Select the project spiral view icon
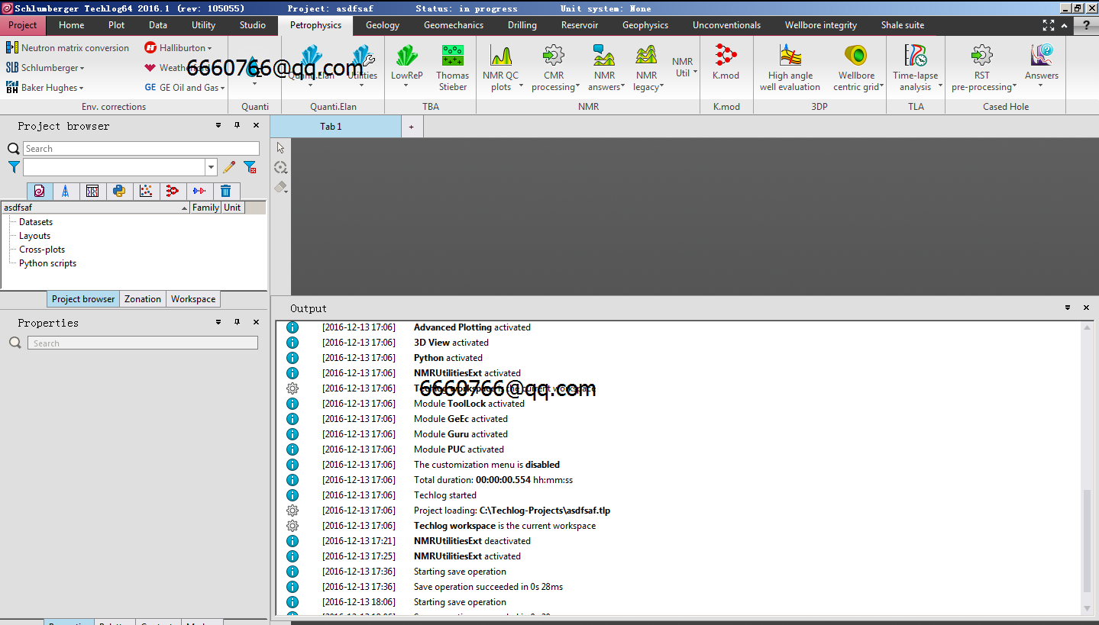 click(x=39, y=192)
